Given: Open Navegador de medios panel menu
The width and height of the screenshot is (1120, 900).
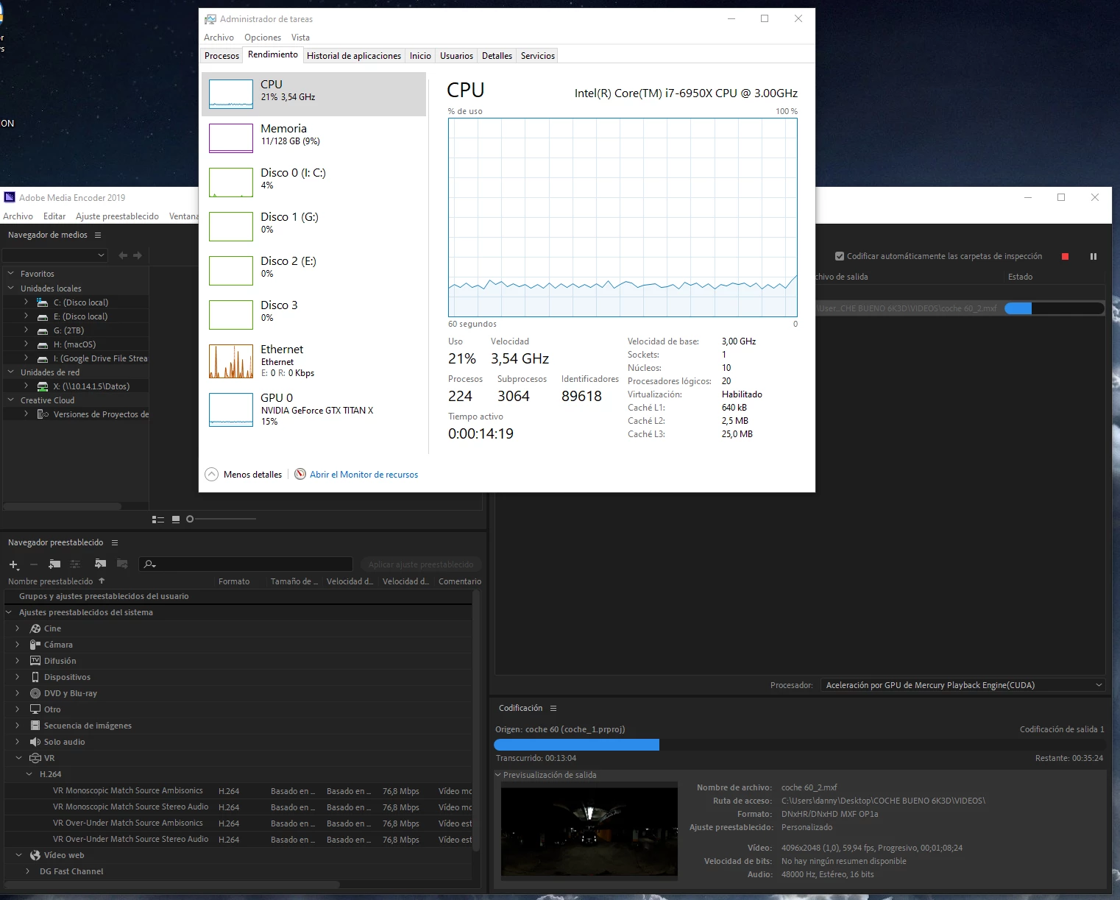Looking at the screenshot, I should click(x=98, y=235).
